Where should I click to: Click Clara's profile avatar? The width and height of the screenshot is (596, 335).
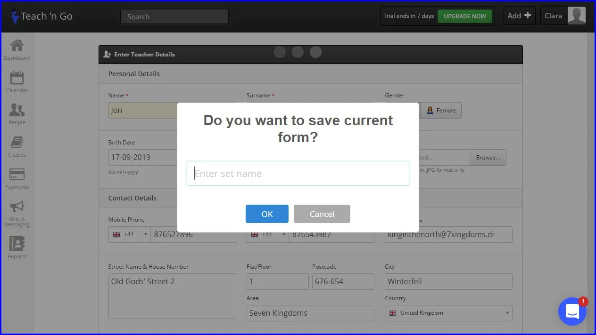click(x=576, y=16)
